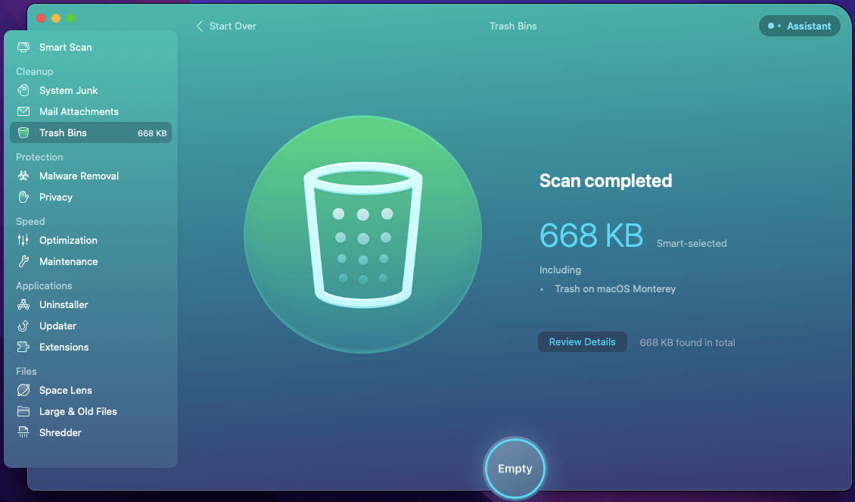
Task: Click the large trash bin illustration
Action: tap(362, 234)
